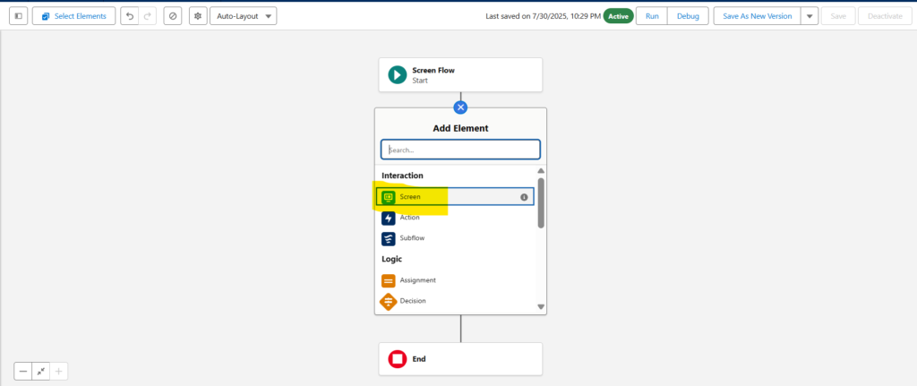
Task: Expand the Auto-Layout dropdown
Action: click(x=243, y=16)
